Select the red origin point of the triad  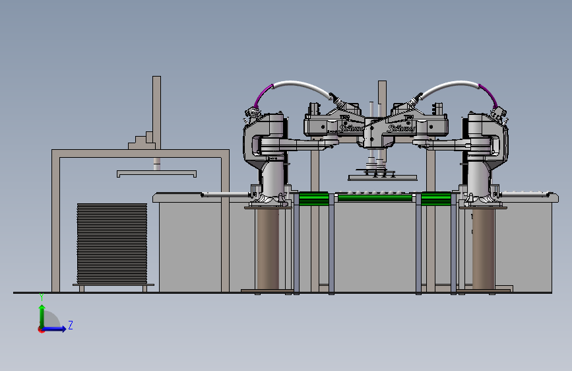tap(40, 329)
